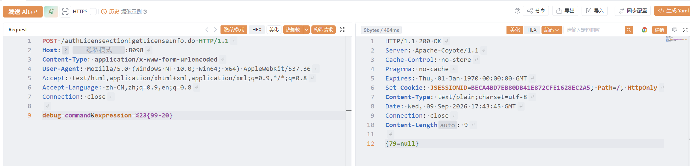The width and height of the screenshot is (690, 166).
Task: Click the 详情 details button
Action: 660,30
